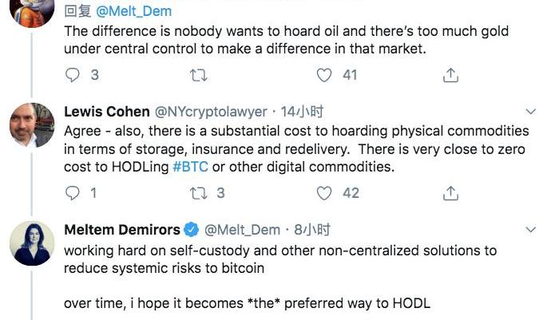The height and width of the screenshot is (320, 547).
Task: Reply to Lewis Cohen's tweet
Action: coord(73,192)
